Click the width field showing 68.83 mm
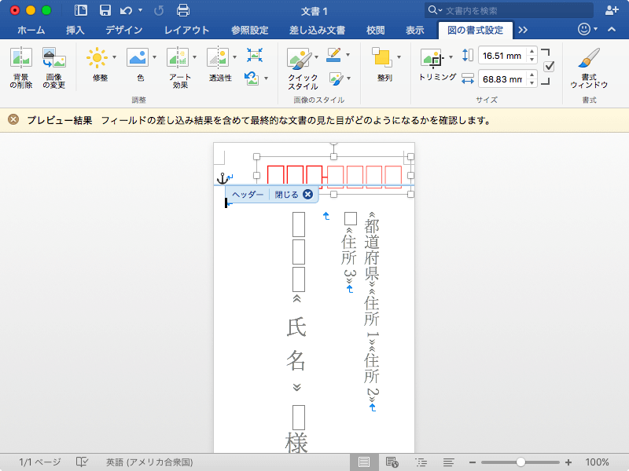Screen dimensions: 629x471 (x=502, y=79)
